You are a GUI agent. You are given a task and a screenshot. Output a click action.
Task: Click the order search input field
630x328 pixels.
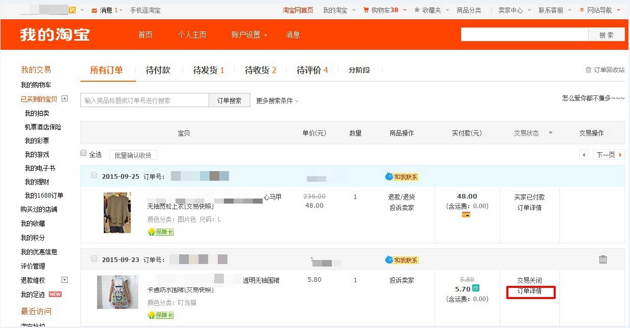(144, 100)
